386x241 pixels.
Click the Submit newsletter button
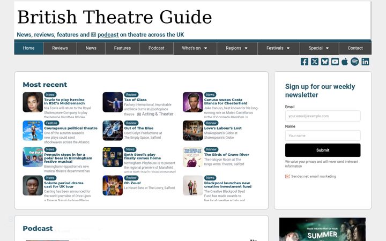click(x=323, y=150)
